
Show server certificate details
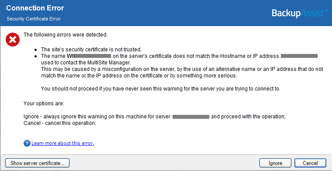click(x=37, y=163)
